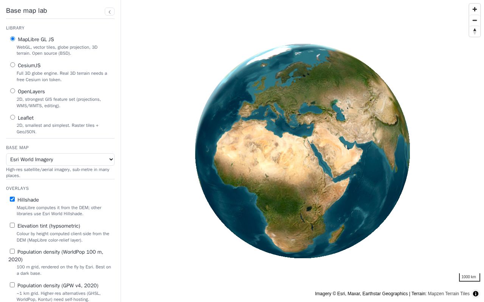Click the 'Full 3D globe engine' description

point(62,77)
